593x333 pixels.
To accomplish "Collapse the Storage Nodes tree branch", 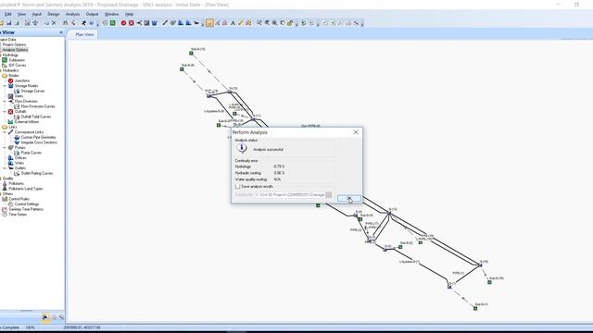I will [x=5, y=86].
